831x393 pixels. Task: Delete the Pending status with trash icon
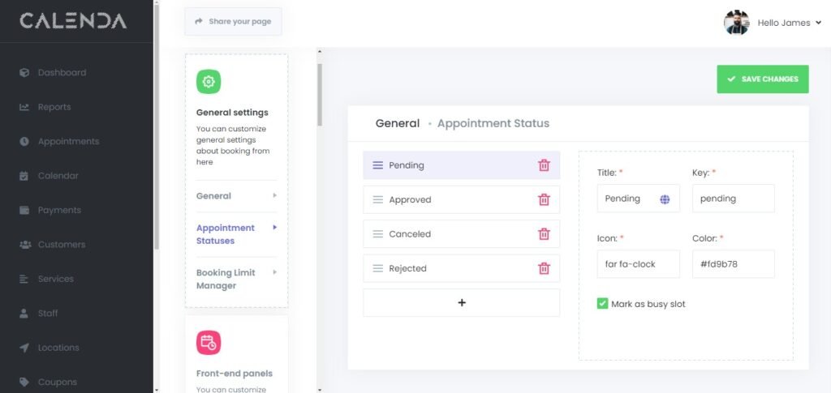pyautogui.click(x=544, y=165)
